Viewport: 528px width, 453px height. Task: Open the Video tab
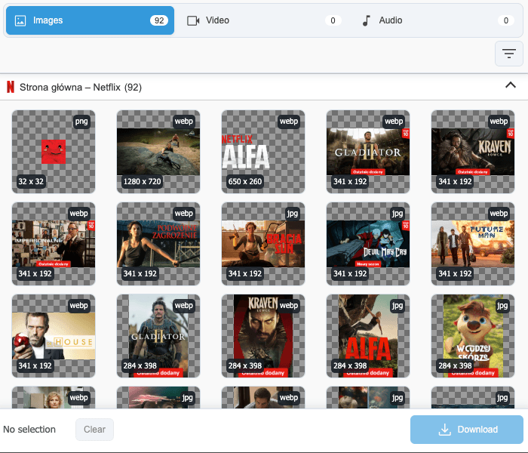coord(263,20)
